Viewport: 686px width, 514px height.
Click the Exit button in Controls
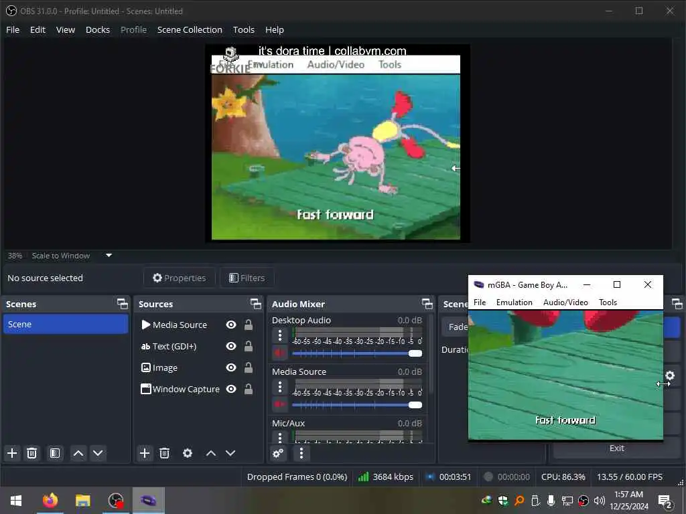coord(617,448)
